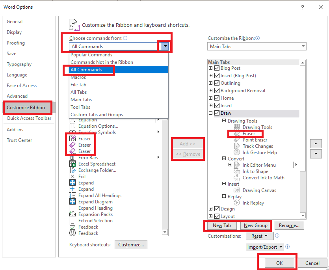The image size is (329, 270).
Task: Click the Drawing Canvas icon
Action: pyautogui.click(x=237, y=190)
